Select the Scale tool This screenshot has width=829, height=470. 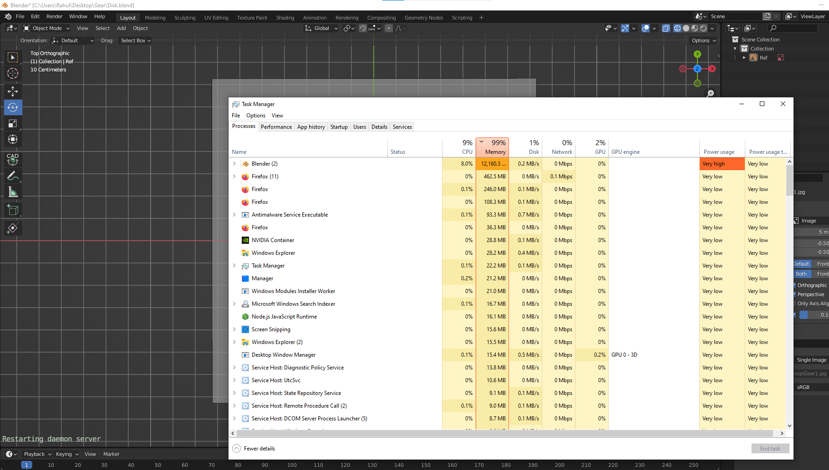13,123
